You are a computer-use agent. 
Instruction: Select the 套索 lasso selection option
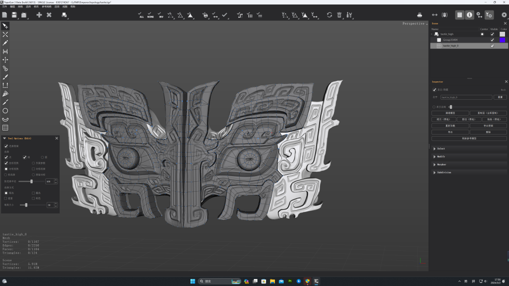pos(5,198)
